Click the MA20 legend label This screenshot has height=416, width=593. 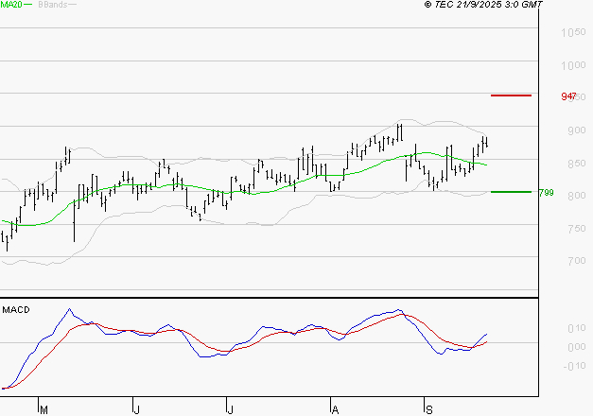click(x=12, y=5)
